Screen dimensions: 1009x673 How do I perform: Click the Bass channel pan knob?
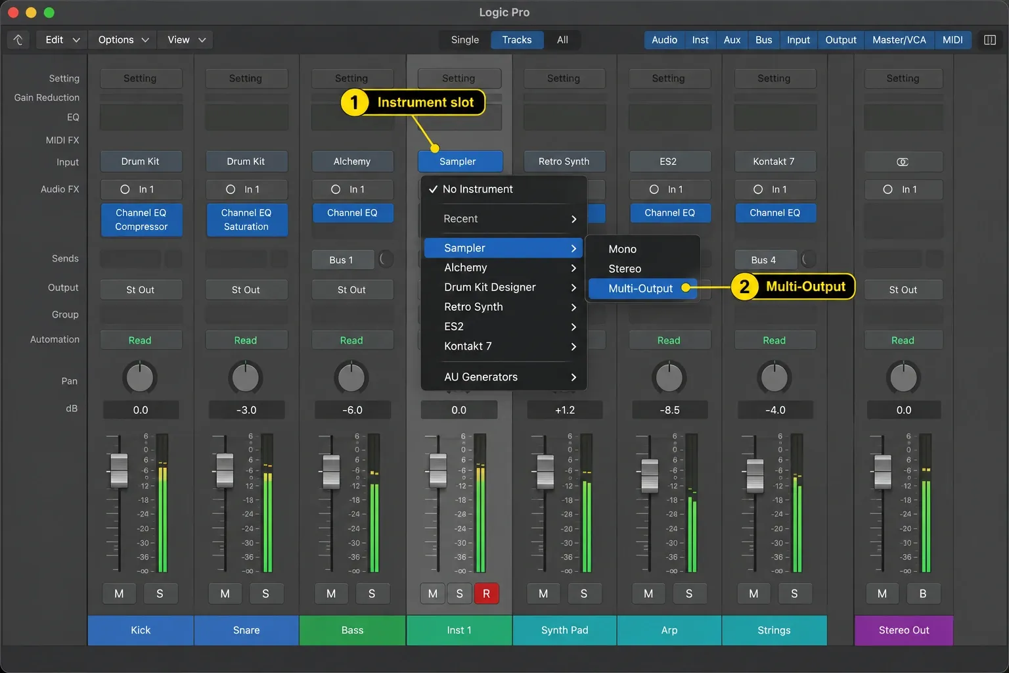[351, 378]
